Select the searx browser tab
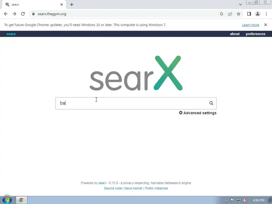Screen dimensions: 272x204 (x=34, y=5)
